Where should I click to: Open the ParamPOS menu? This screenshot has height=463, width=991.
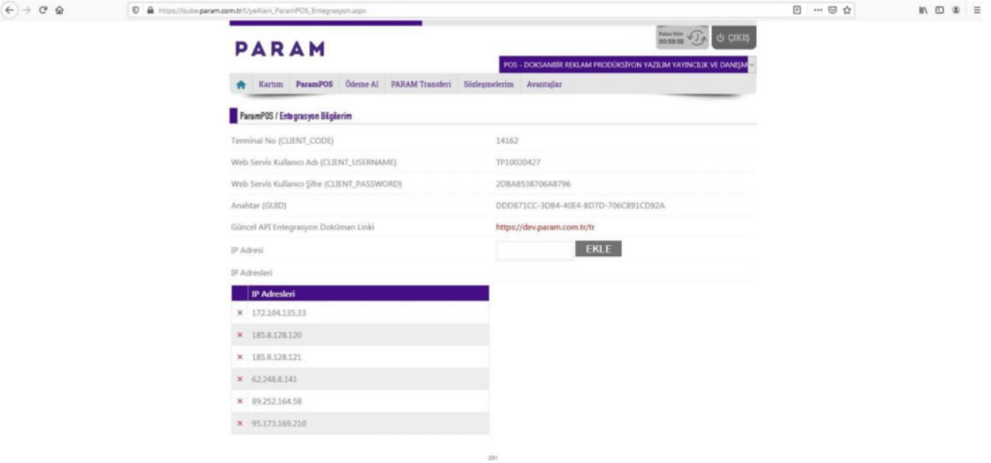click(314, 84)
